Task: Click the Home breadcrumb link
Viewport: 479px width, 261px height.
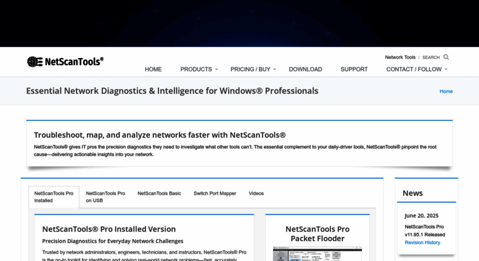Action: [446, 91]
